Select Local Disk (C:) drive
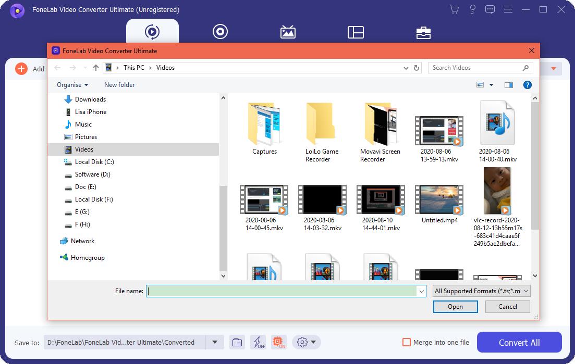 tap(94, 162)
